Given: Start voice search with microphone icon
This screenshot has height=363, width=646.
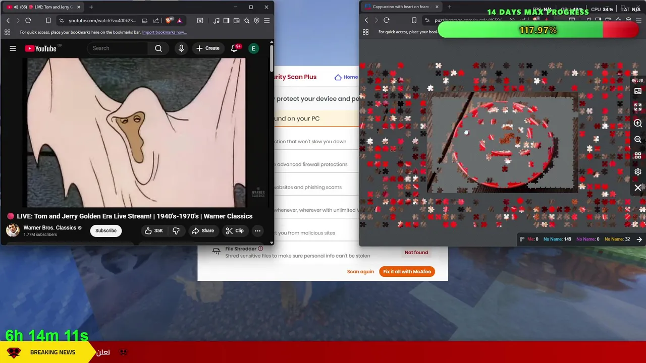Looking at the screenshot, I should (x=181, y=48).
